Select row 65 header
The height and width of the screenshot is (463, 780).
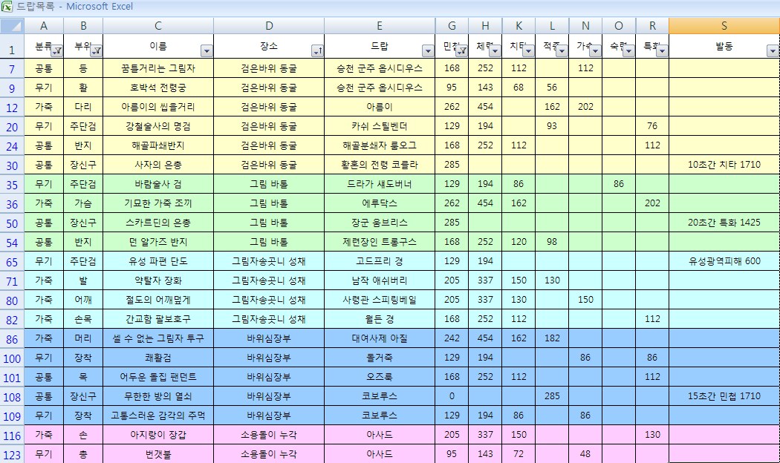[12, 261]
